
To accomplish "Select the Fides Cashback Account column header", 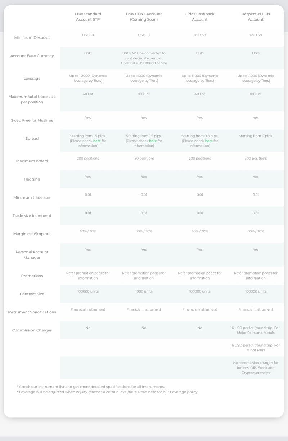I will pyautogui.click(x=200, y=17).
